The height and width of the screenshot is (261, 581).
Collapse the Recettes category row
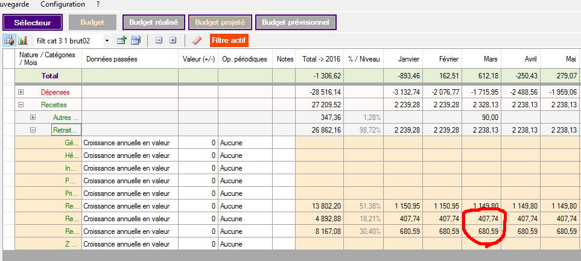point(21,104)
